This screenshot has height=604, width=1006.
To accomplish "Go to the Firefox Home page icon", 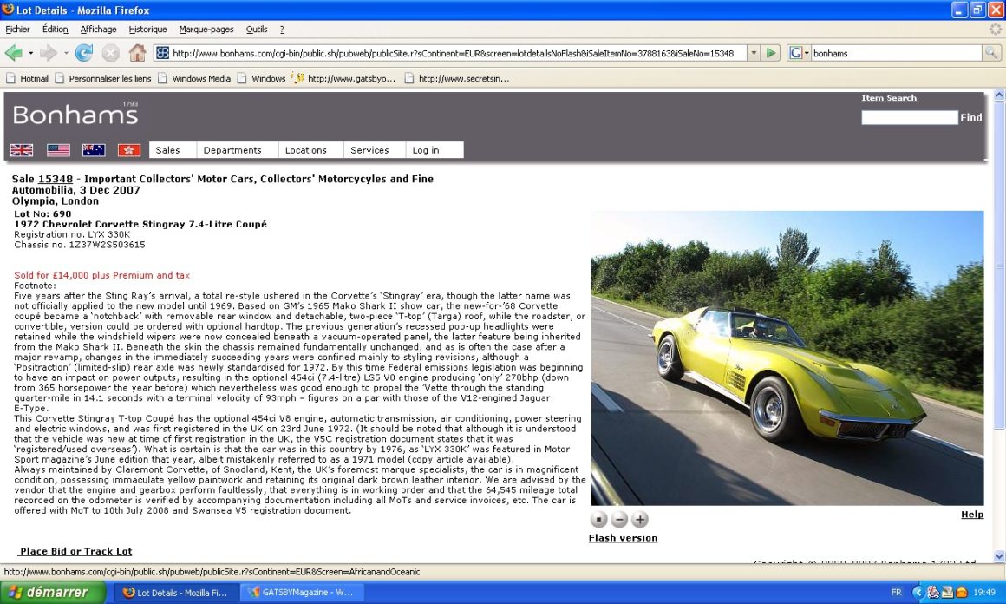I will click(137, 53).
